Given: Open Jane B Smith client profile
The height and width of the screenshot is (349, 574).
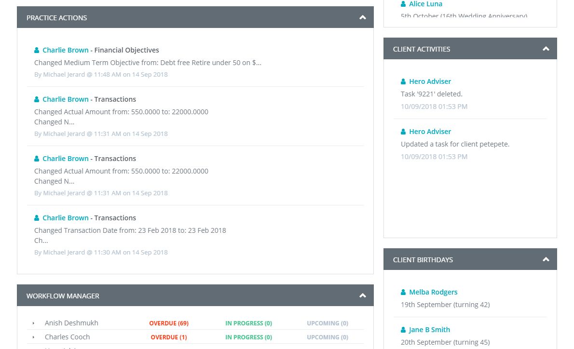Looking at the screenshot, I should tap(429, 330).
